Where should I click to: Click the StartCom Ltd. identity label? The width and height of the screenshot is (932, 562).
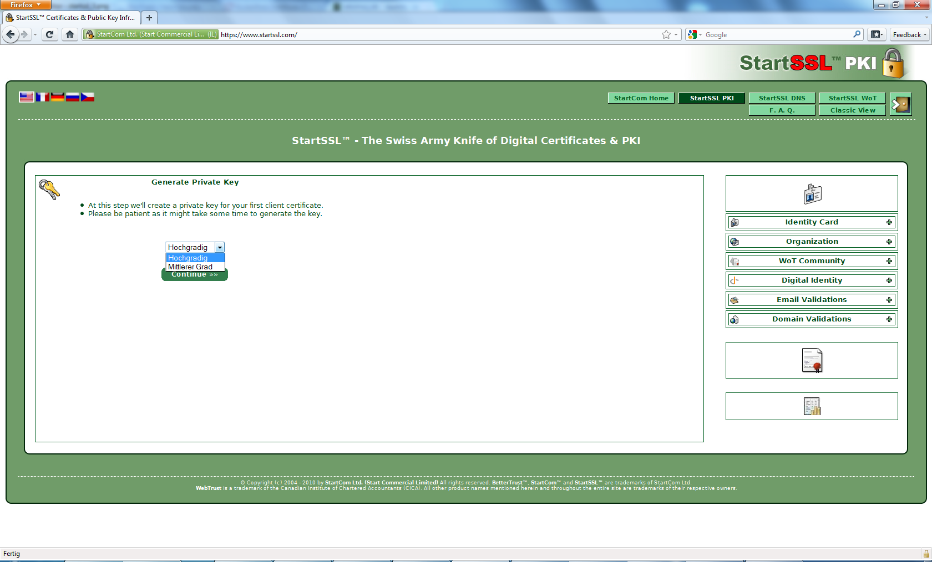tap(151, 34)
